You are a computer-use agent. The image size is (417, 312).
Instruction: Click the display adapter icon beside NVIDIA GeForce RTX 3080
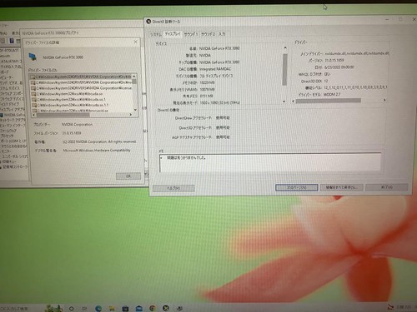point(33,57)
